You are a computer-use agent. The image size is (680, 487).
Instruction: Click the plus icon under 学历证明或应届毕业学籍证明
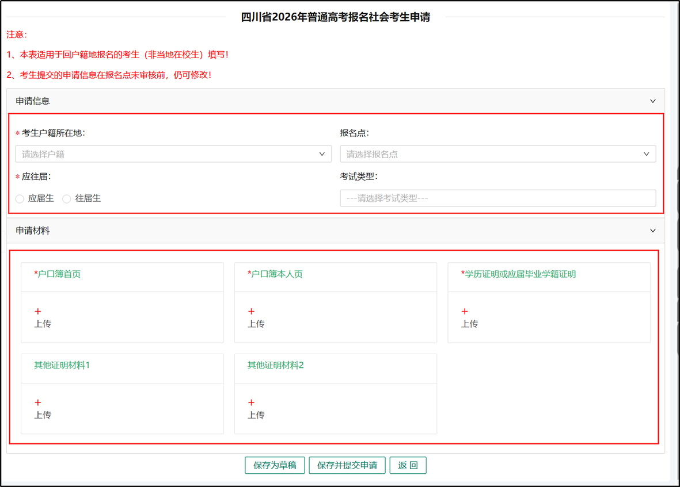(x=465, y=311)
